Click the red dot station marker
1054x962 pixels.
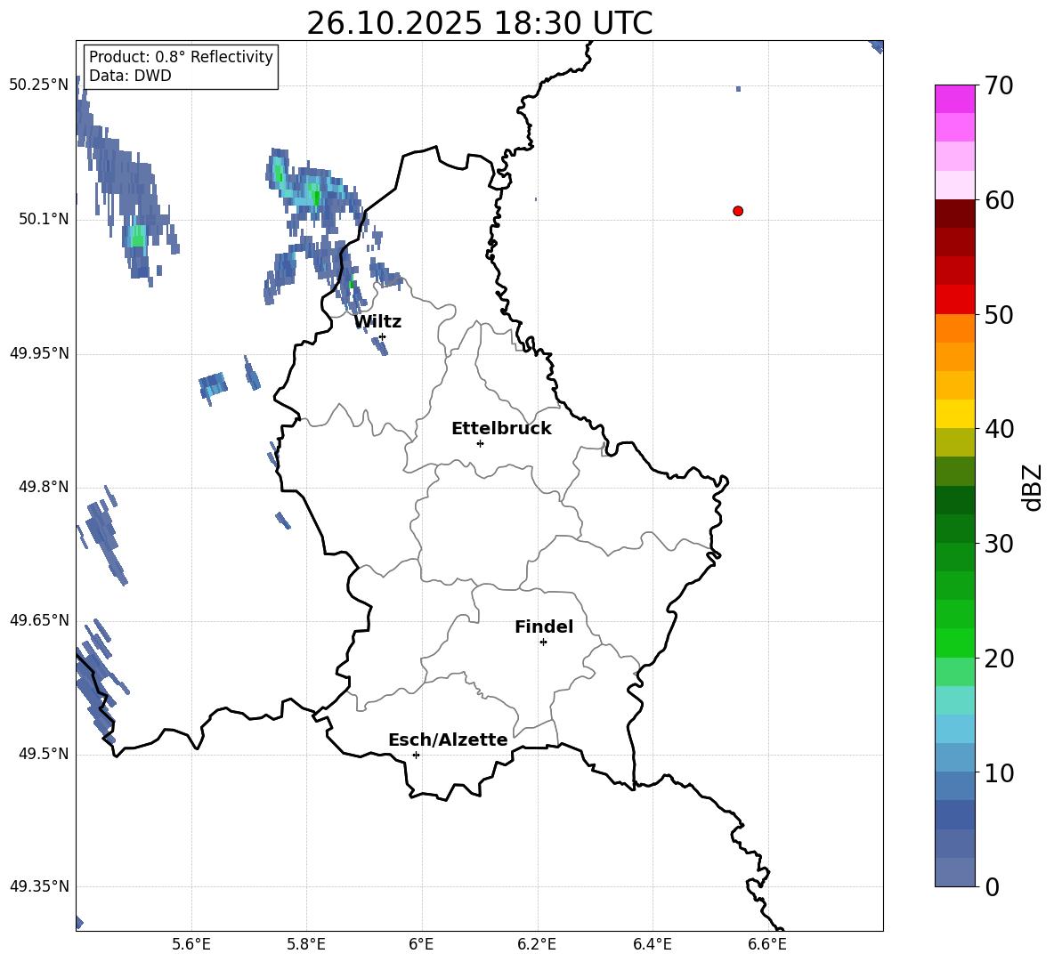737,211
